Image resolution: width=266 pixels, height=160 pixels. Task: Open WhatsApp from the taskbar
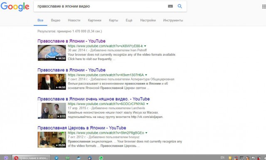(101, 158)
